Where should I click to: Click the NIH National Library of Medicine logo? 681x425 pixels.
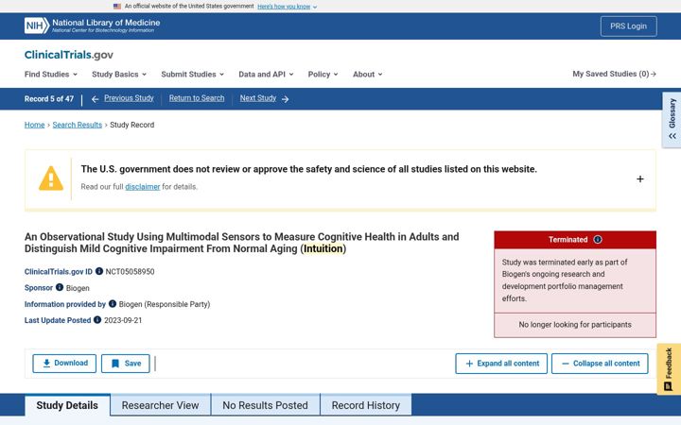point(92,25)
